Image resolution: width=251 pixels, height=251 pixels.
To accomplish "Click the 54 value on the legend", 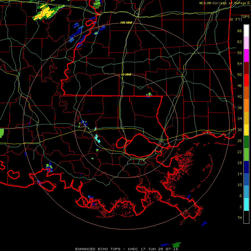I will point(240,64).
